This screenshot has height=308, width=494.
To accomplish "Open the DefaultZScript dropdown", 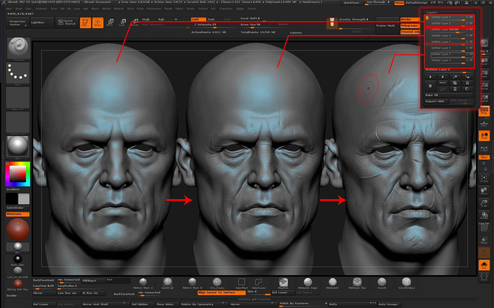I will 416,3.
